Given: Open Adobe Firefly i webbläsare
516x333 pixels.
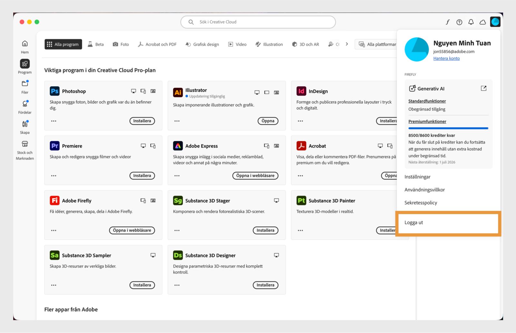Looking at the screenshot, I should [x=132, y=231].
